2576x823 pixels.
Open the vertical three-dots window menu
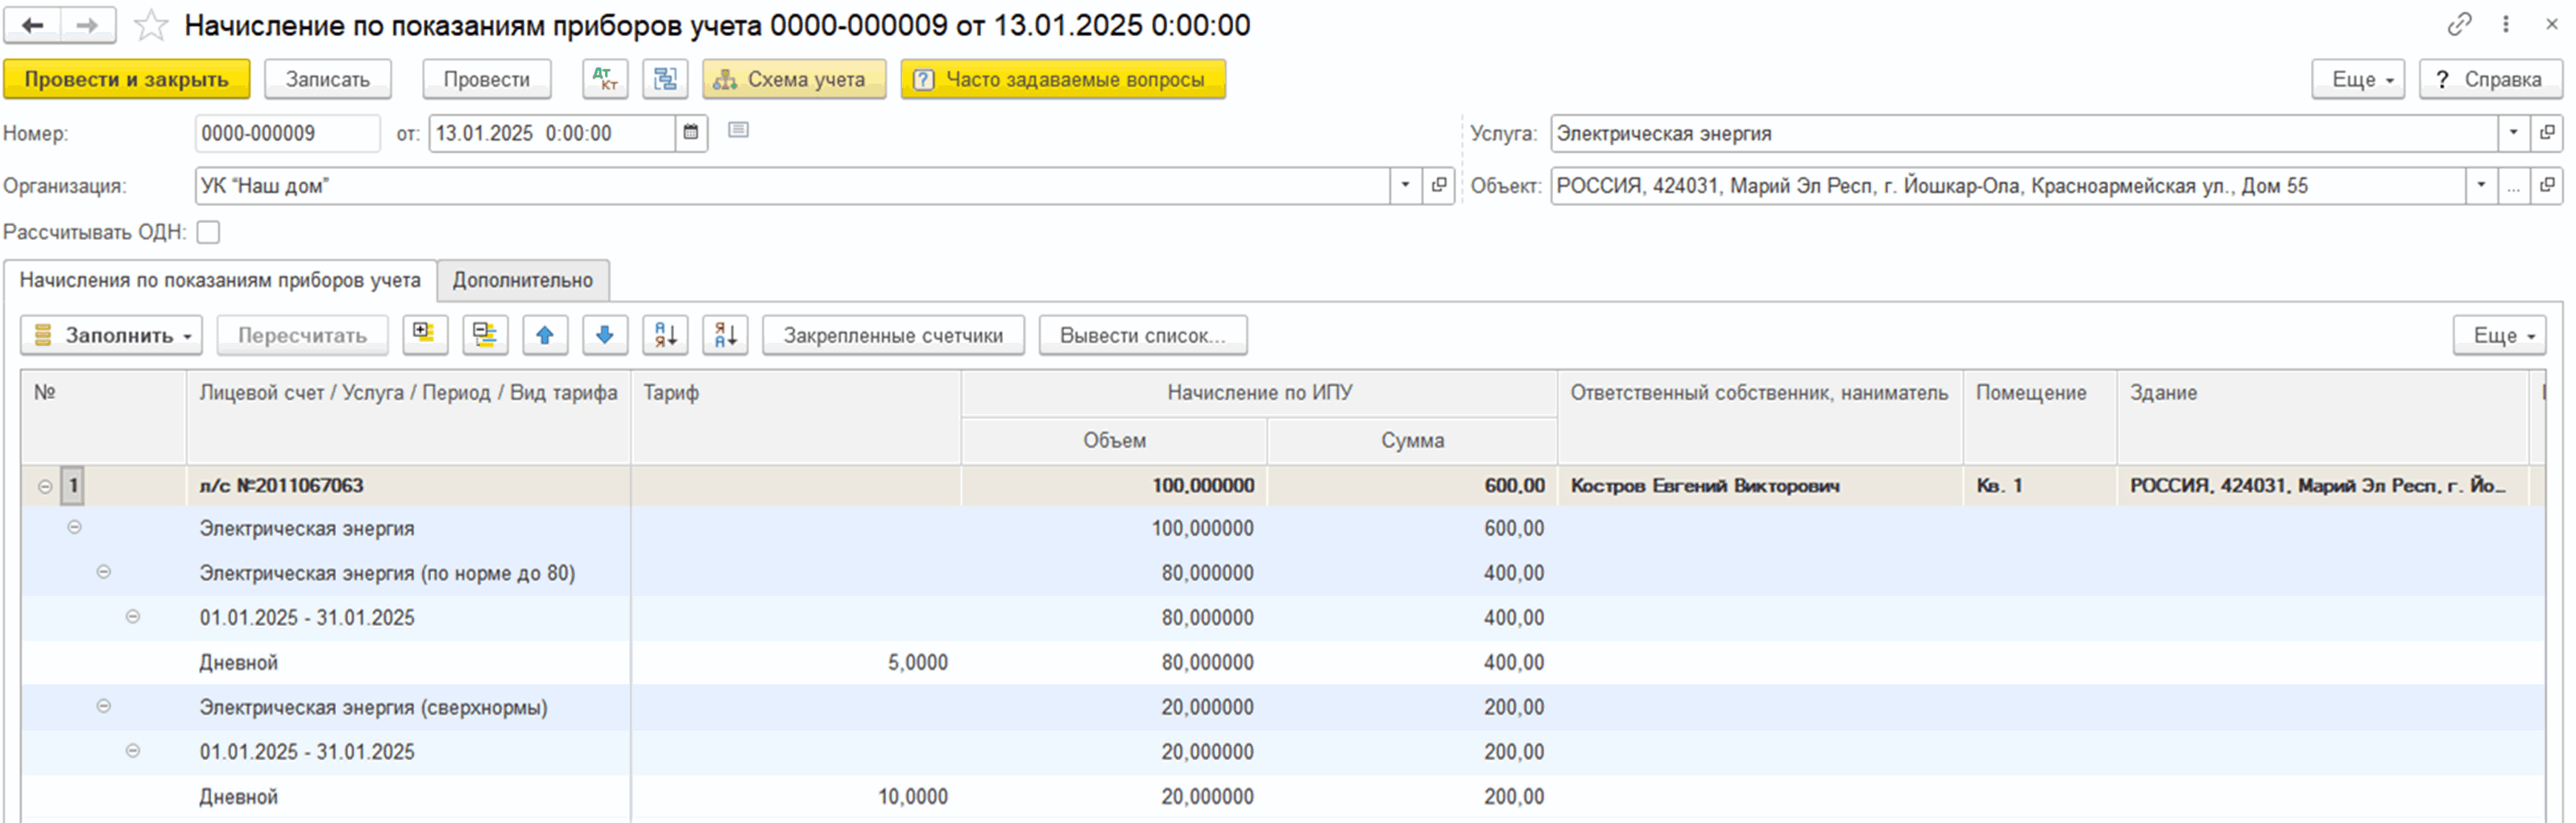coord(2506,25)
